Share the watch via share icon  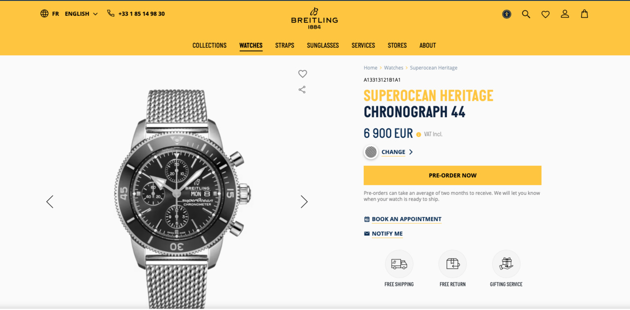[x=302, y=90]
